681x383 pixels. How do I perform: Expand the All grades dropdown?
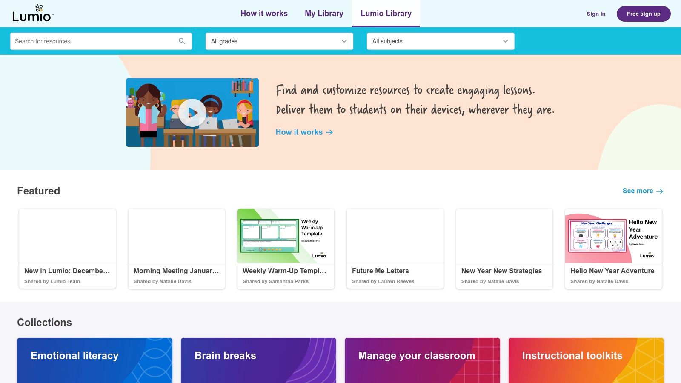click(279, 41)
